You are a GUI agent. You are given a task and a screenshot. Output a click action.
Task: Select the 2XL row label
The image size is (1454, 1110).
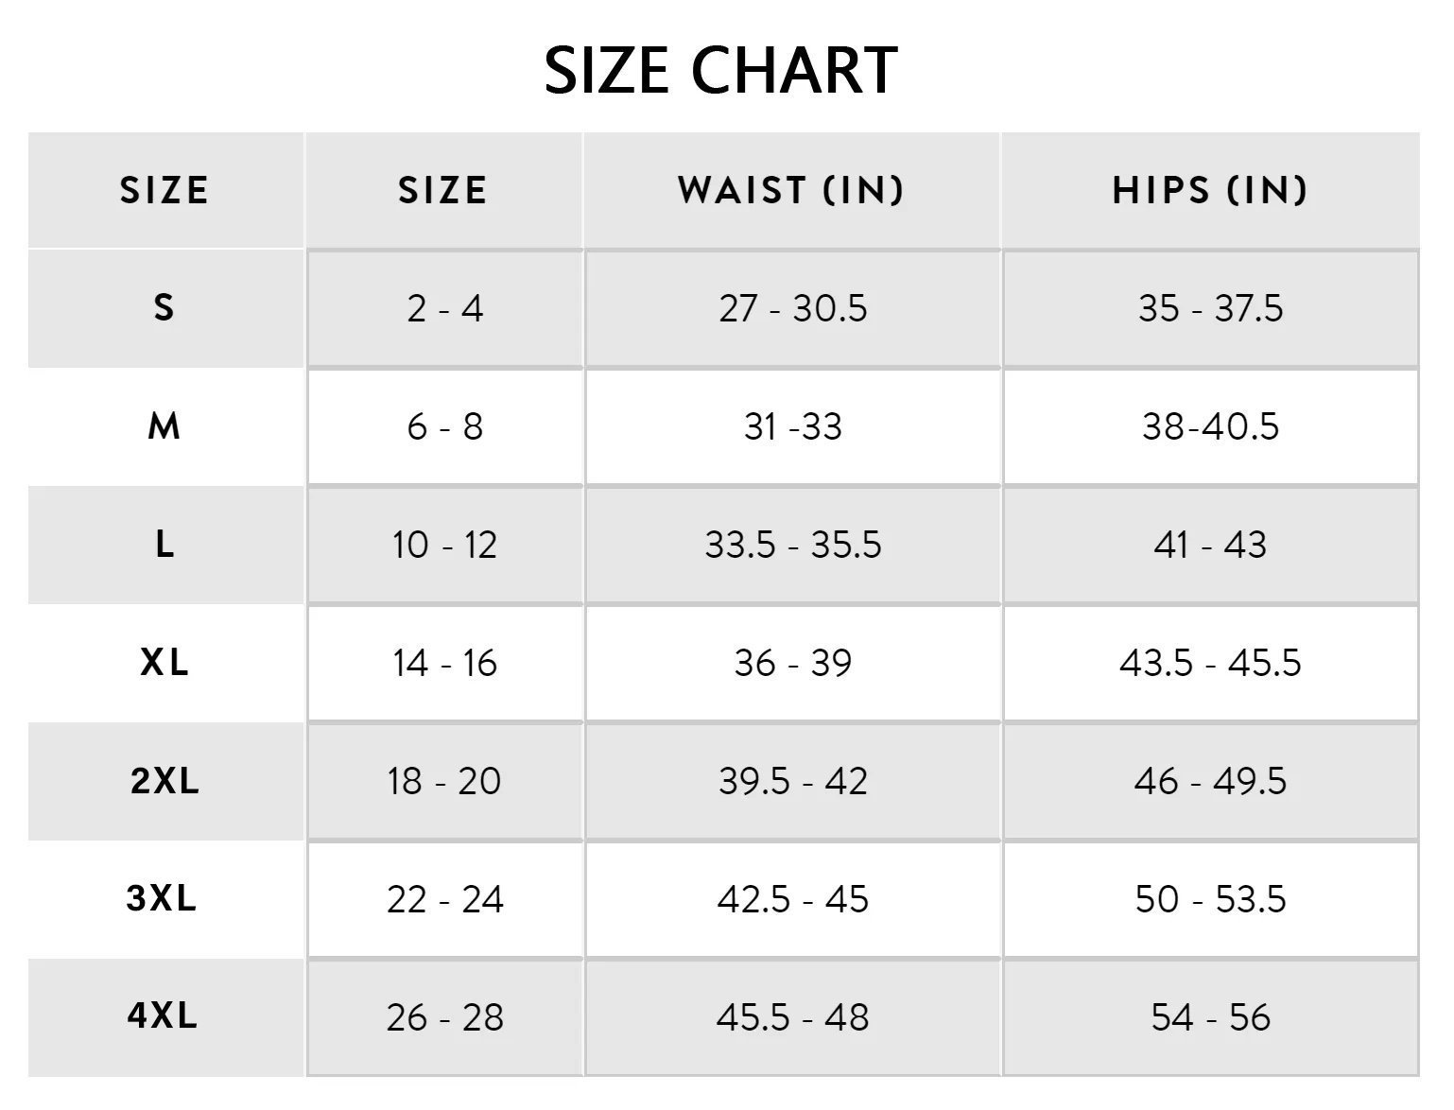click(x=164, y=781)
